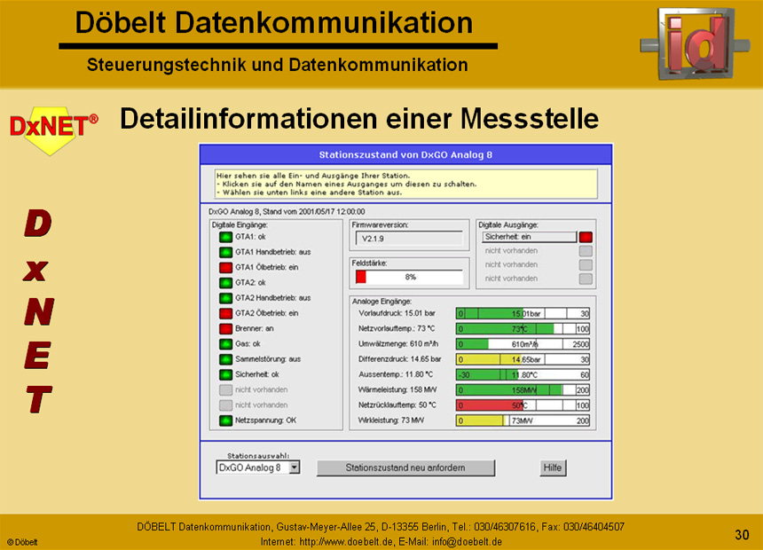Click the yellow instructions info box
The image size is (763, 550).
click(x=405, y=184)
